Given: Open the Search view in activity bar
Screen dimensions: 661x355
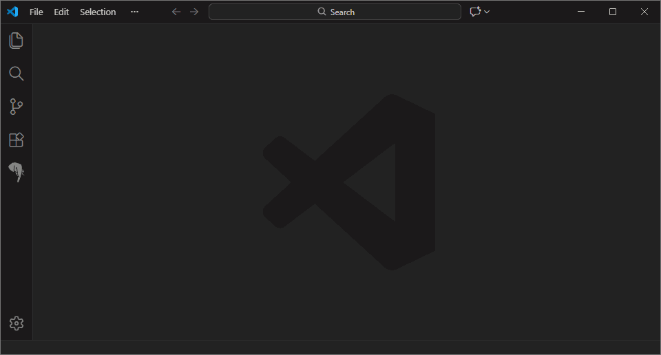Looking at the screenshot, I should (x=16, y=74).
